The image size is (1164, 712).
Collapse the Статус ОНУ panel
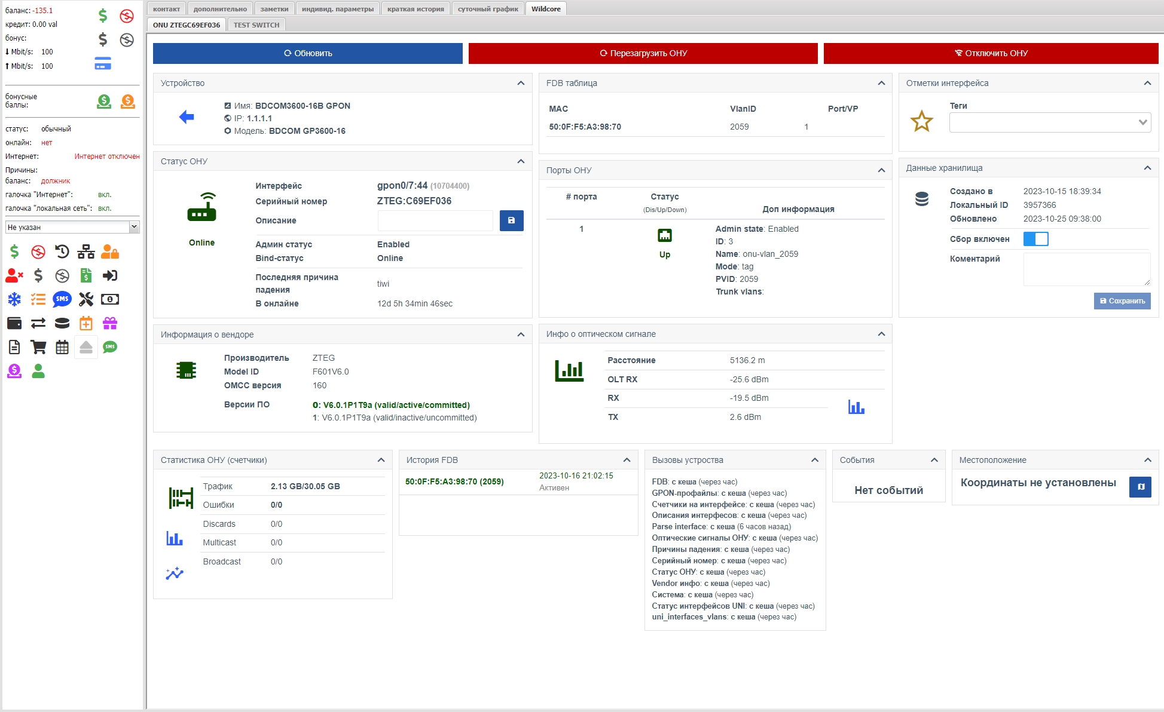(521, 161)
